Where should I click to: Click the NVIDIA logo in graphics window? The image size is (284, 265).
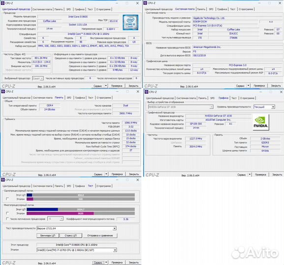pyautogui.click(x=260, y=122)
